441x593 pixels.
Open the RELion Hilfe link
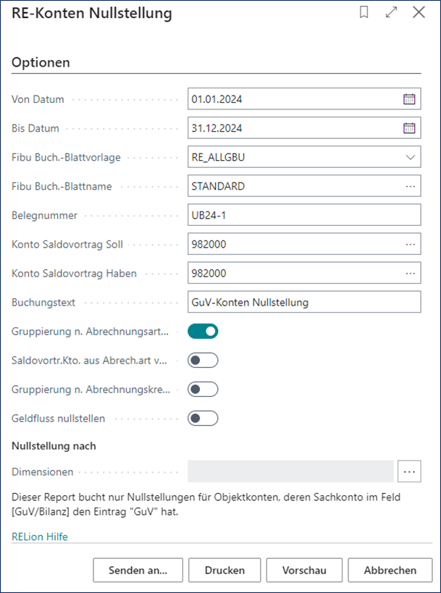coord(40,537)
